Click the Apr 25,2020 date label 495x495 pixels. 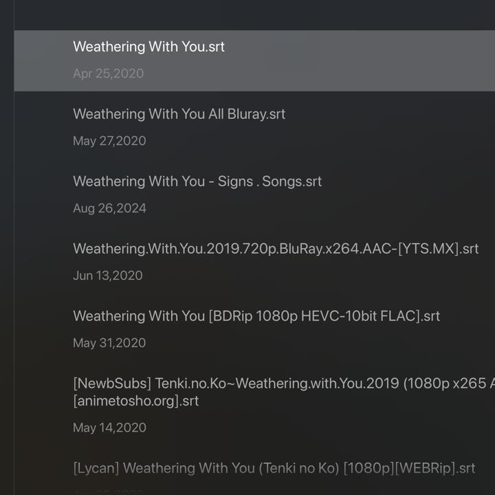108,74
